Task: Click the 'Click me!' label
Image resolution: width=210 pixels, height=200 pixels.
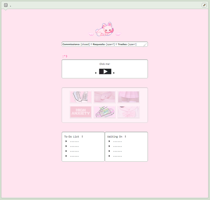Action: [105, 64]
